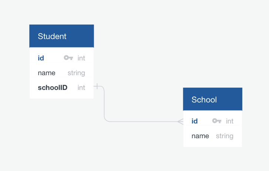Select the crow's foot marker near School
Screen dimensions: 269x171
(x=180, y=122)
